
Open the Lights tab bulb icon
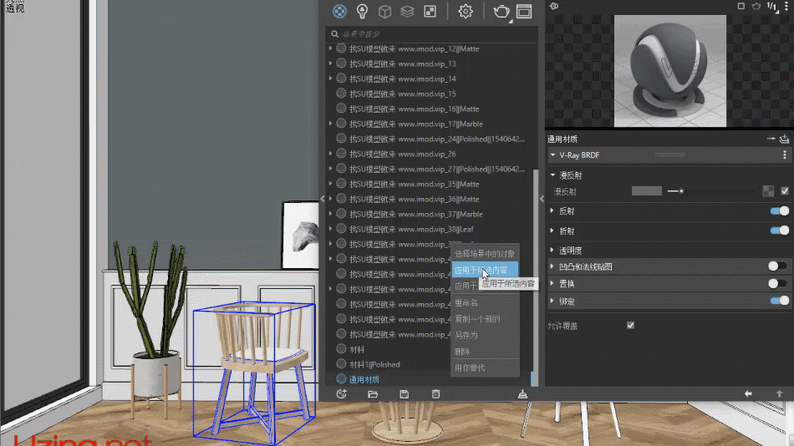(x=362, y=11)
